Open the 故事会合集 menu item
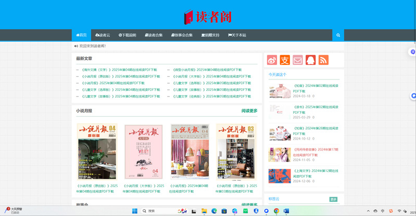 pos(182,35)
